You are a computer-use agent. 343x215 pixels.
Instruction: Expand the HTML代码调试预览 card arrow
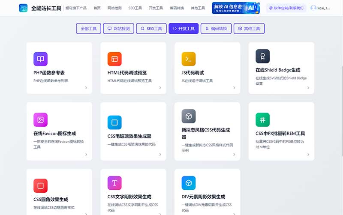pos(160,88)
